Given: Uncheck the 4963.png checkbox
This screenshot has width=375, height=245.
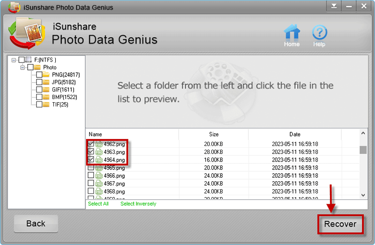Looking at the screenshot, I should click(x=90, y=152).
